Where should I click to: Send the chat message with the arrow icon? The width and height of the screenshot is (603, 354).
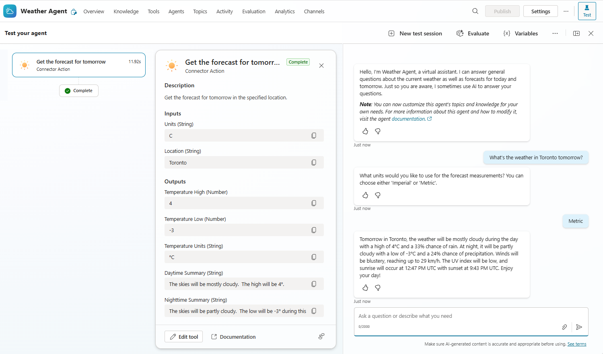pyautogui.click(x=579, y=327)
